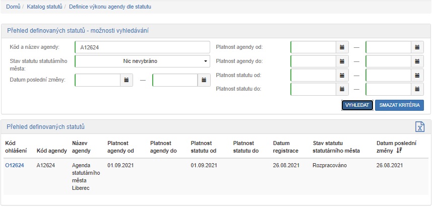The image size is (432, 207).
Task: Sort by Datum poslední změny column icon
Action: coord(400,151)
